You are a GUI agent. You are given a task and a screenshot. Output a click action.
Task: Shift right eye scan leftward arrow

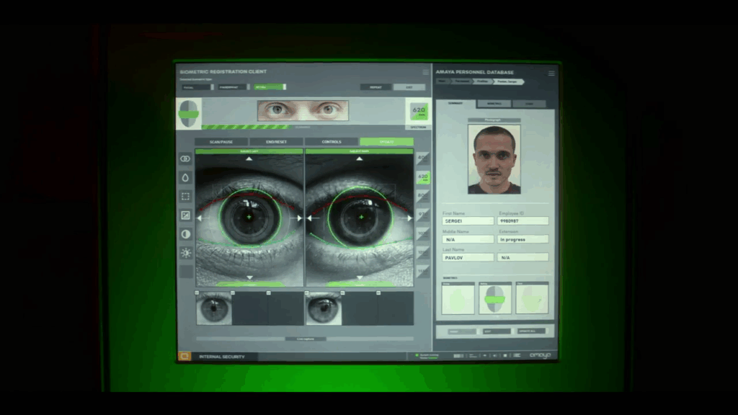pyautogui.click(x=309, y=218)
